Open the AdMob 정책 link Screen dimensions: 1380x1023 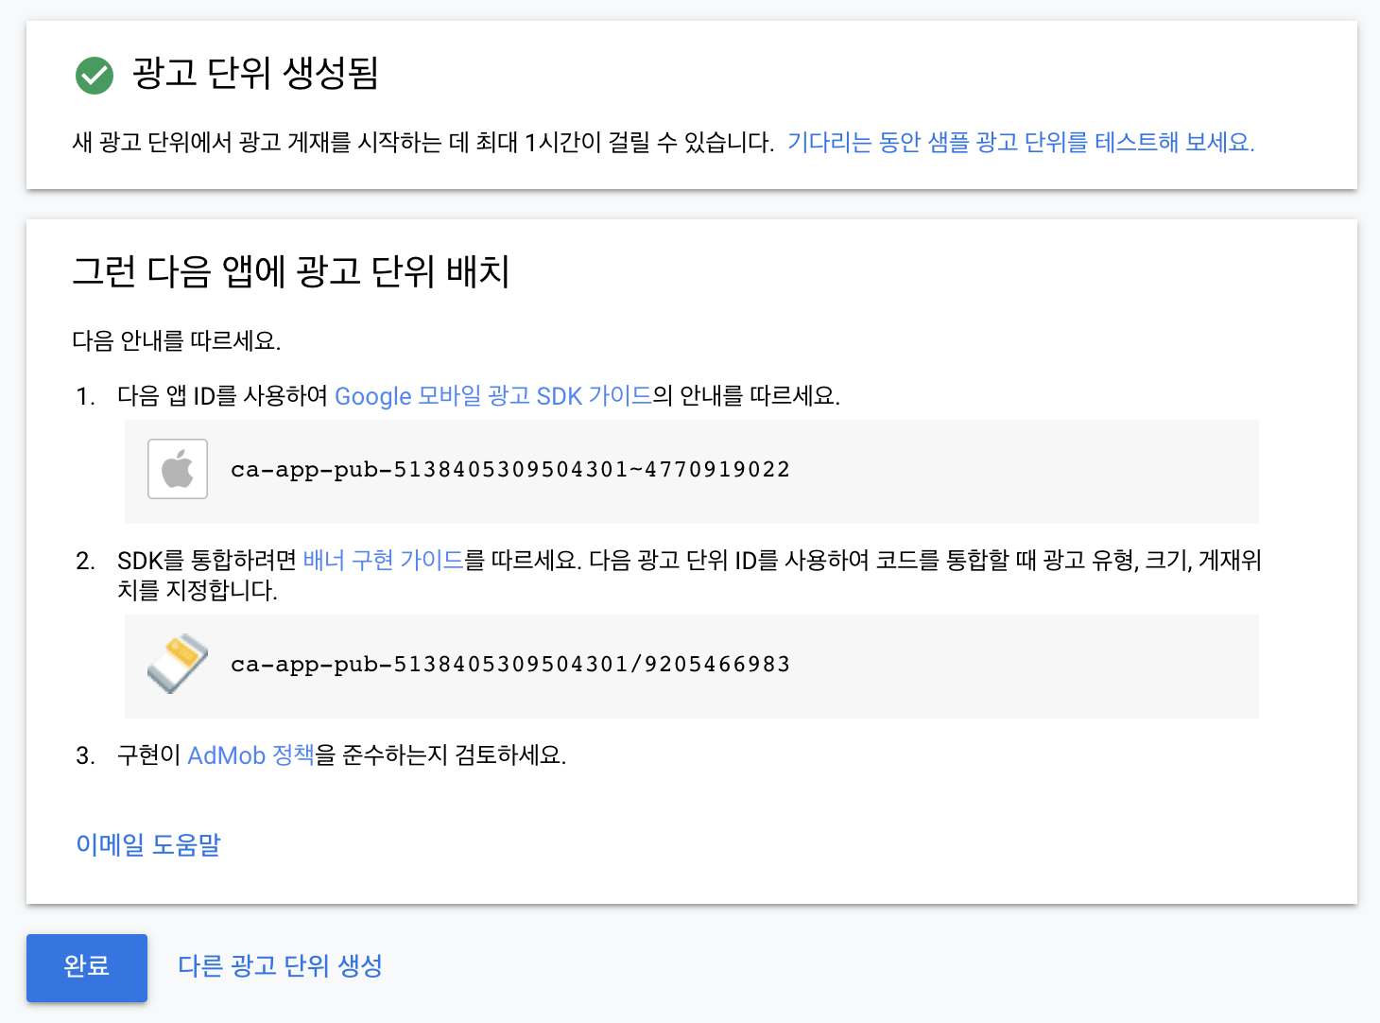250,754
